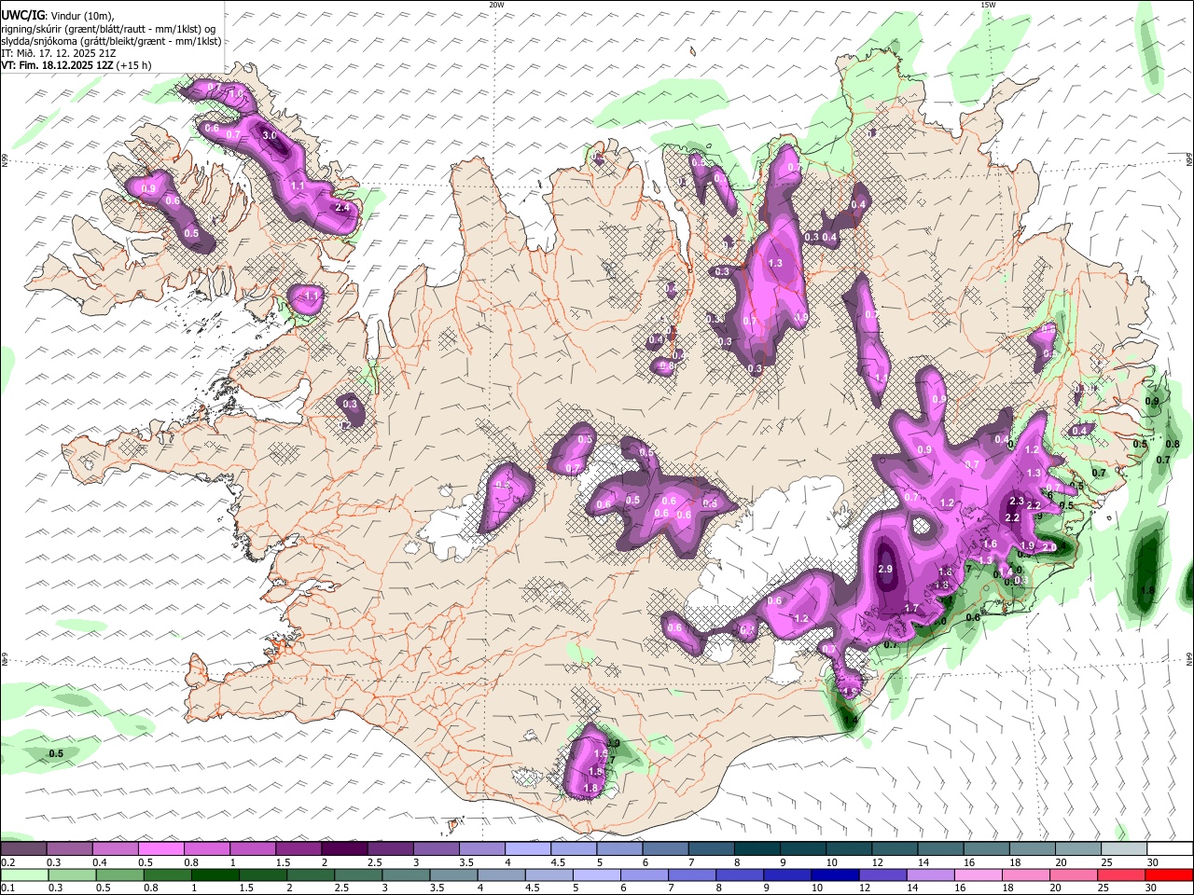Select lower legend swatch labeled 3
Screen dimensions: 1194x895
(406, 874)
